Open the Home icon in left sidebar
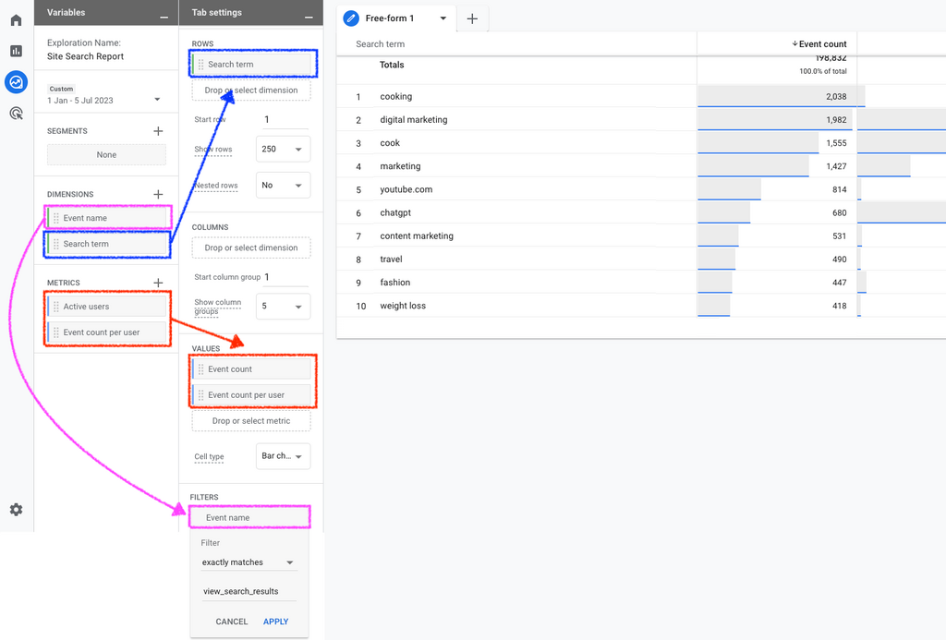The image size is (946, 640). click(16, 20)
